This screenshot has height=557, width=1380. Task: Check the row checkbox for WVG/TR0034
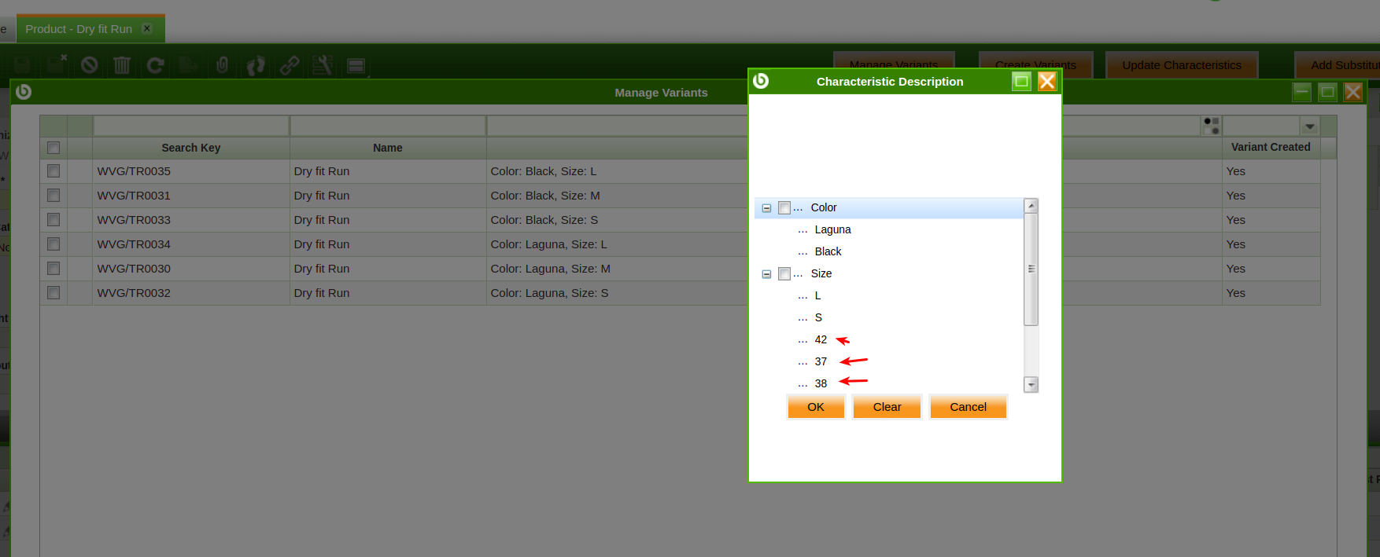click(54, 244)
